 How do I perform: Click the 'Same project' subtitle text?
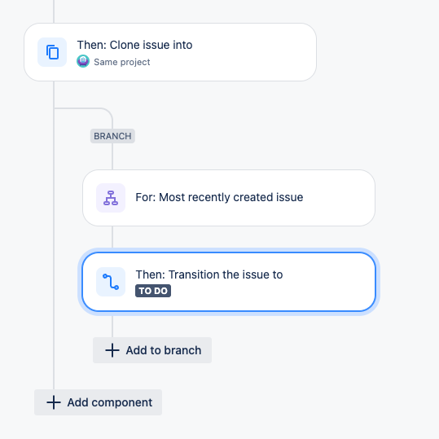click(122, 62)
